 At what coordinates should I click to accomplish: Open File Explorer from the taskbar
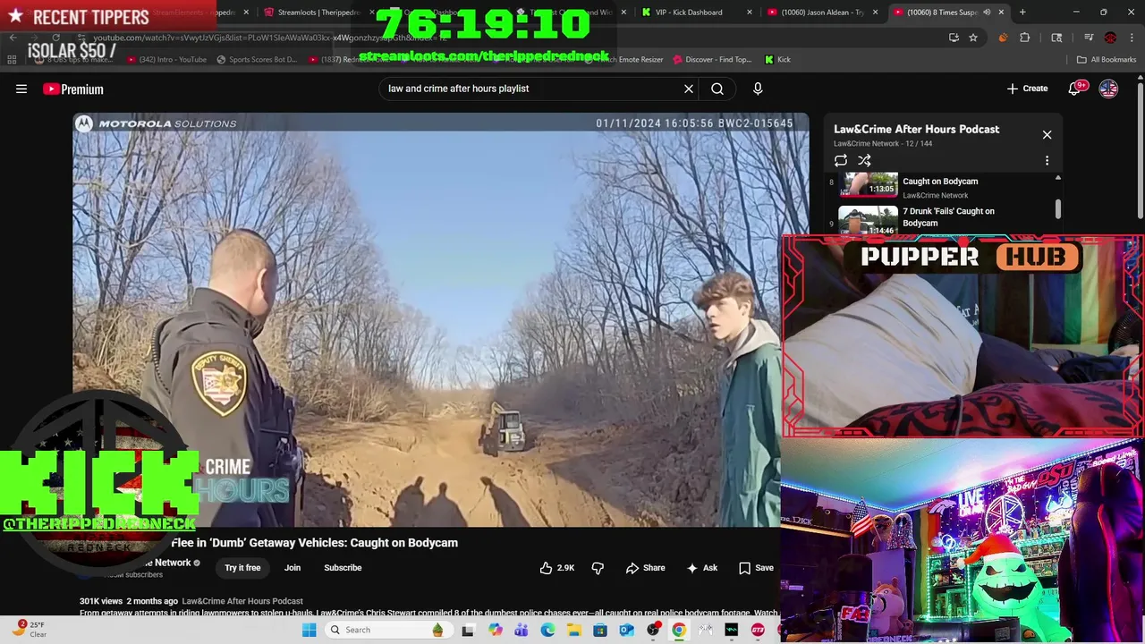coord(573,630)
